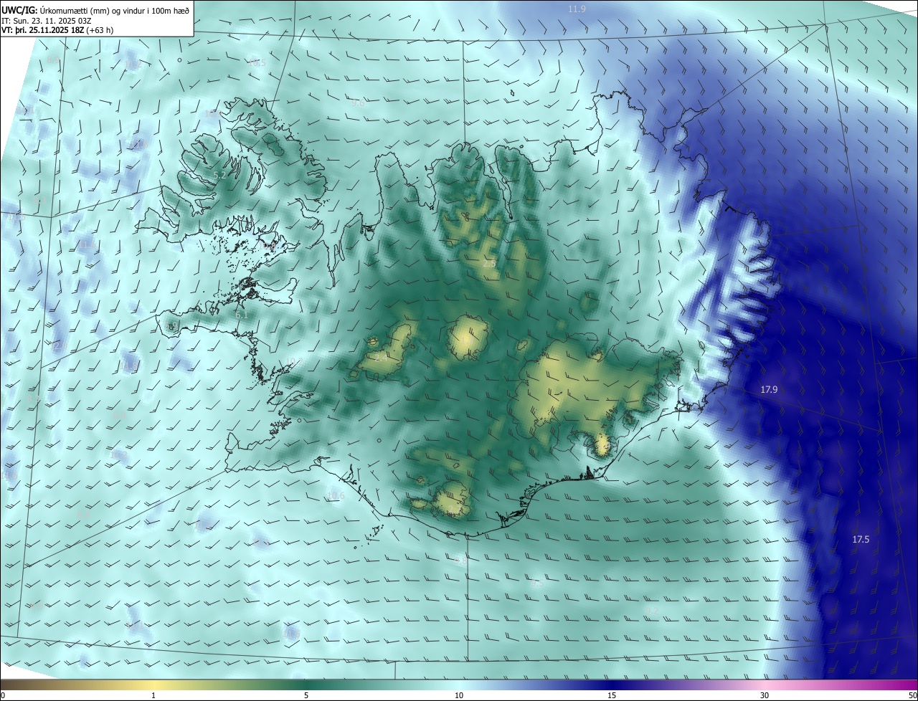Click the 17.9 value label east of Iceland

(769, 390)
